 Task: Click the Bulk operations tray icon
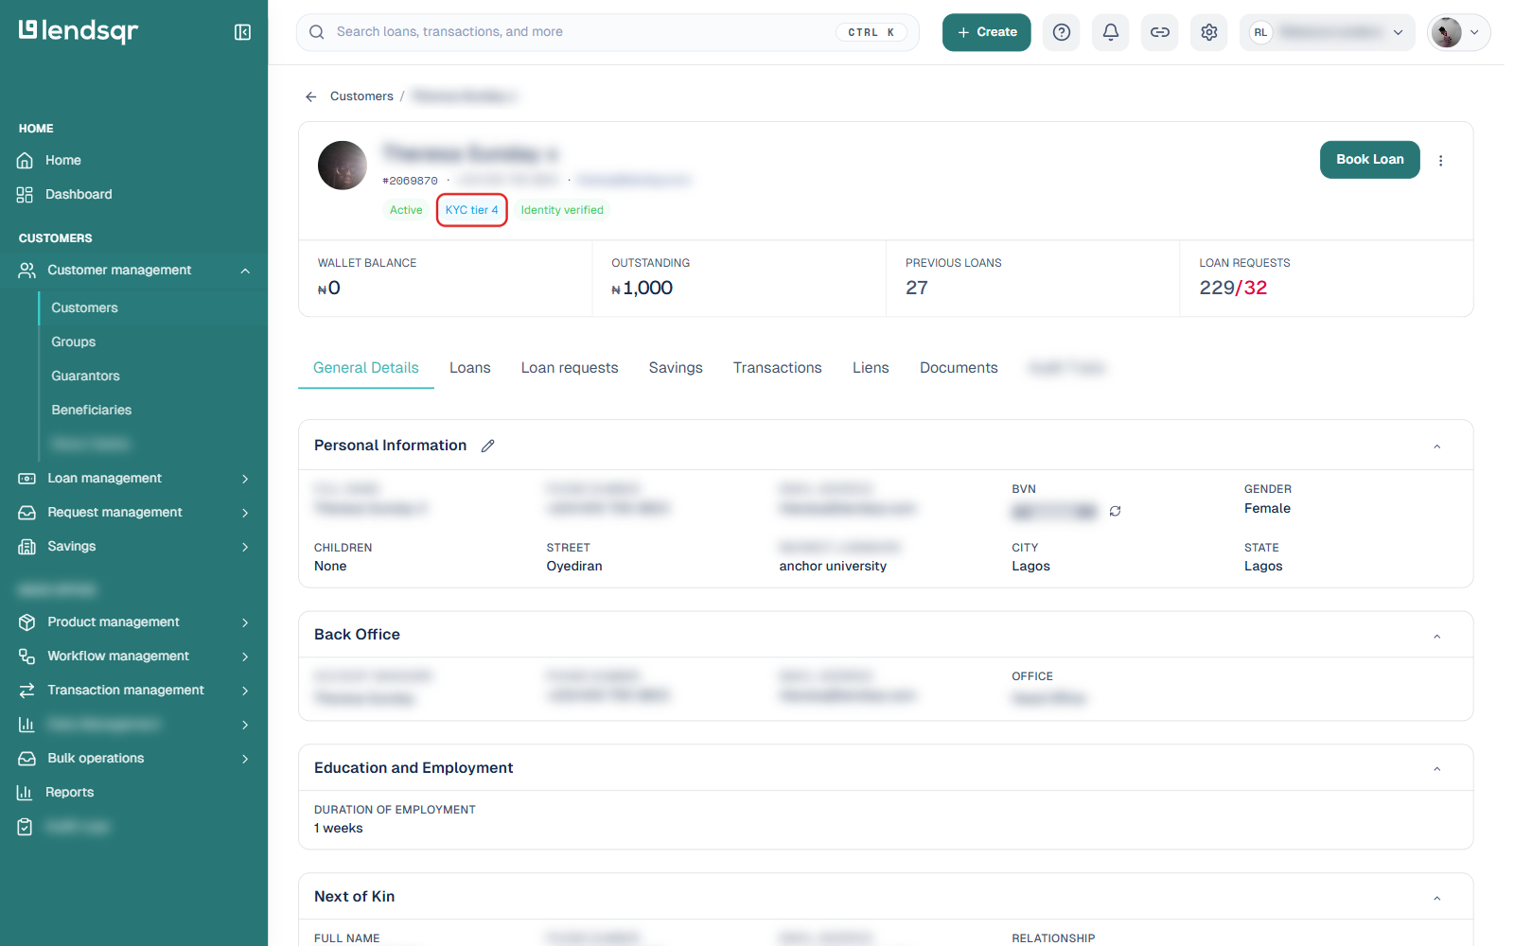[26, 759]
